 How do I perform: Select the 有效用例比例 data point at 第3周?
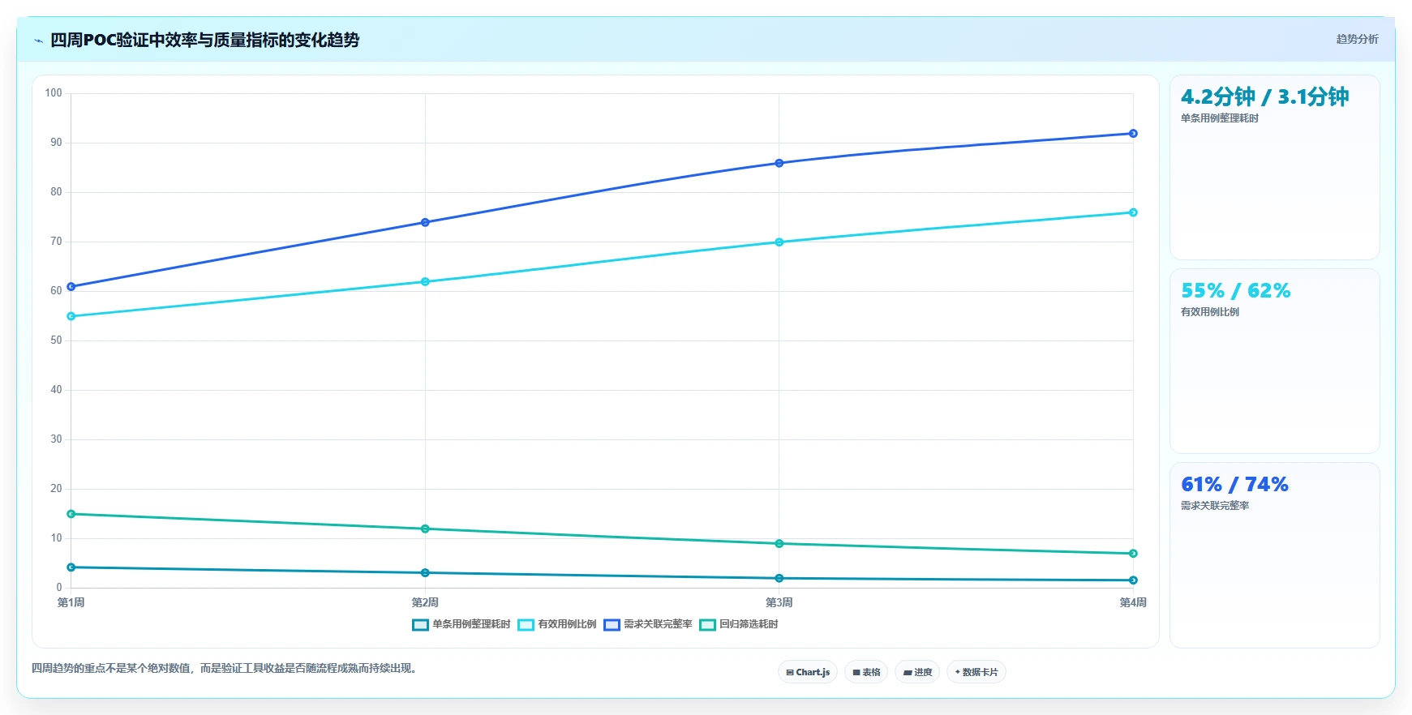point(779,242)
